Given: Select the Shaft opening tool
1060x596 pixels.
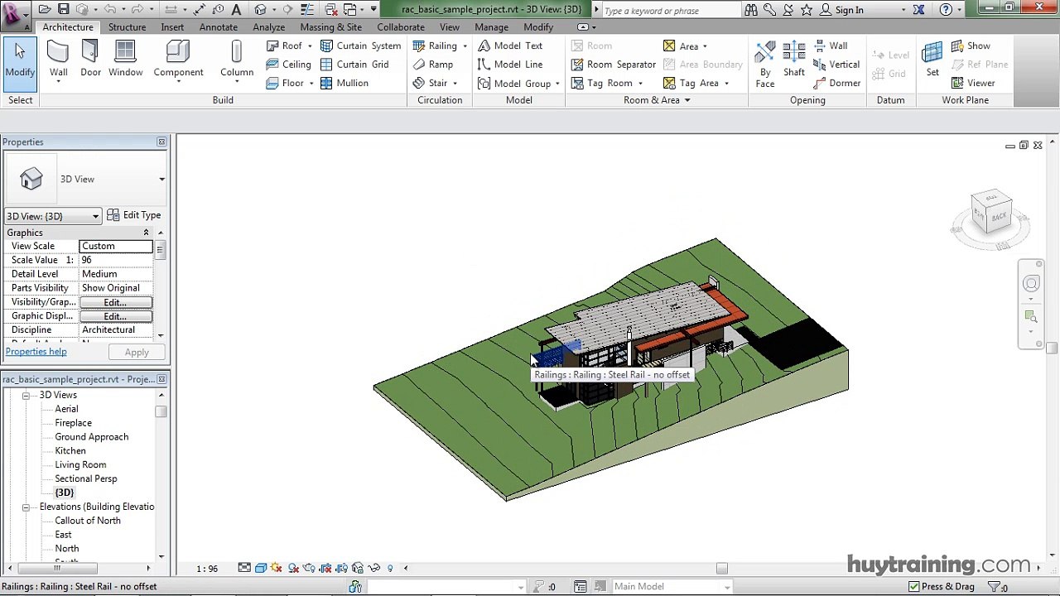Looking at the screenshot, I should pos(794,60).
